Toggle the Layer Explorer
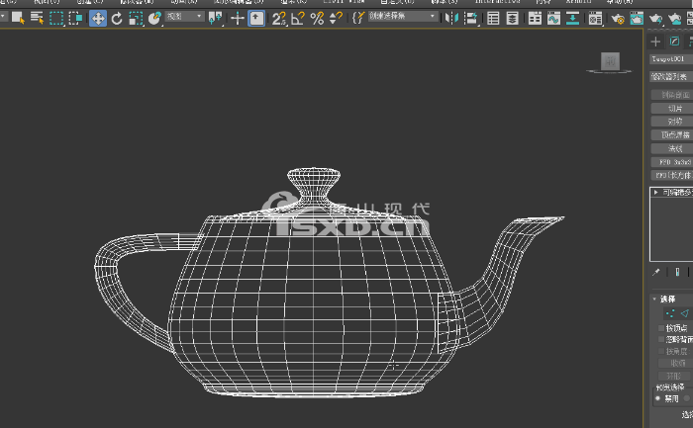Image resolution: width=693 pixels, height=428 pixels. [x=512, y=18]
